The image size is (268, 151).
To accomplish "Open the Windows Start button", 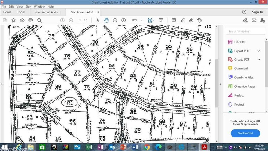I will 5,147.
